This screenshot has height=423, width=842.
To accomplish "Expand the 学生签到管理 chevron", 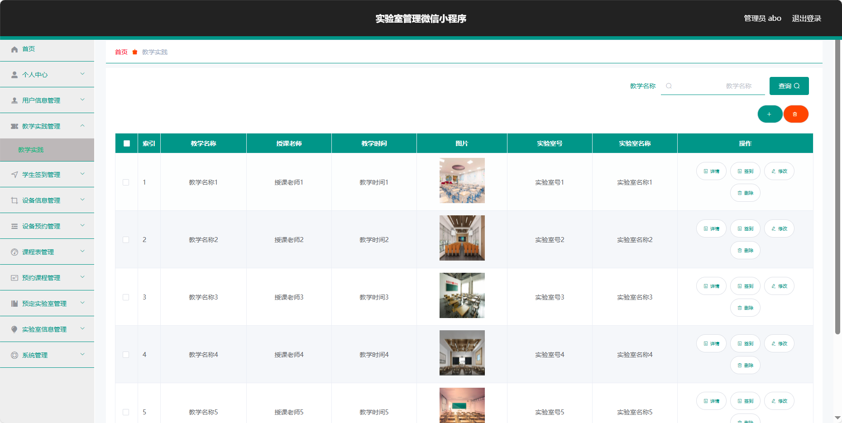I will pyautogui.click(x=82, y=174).
